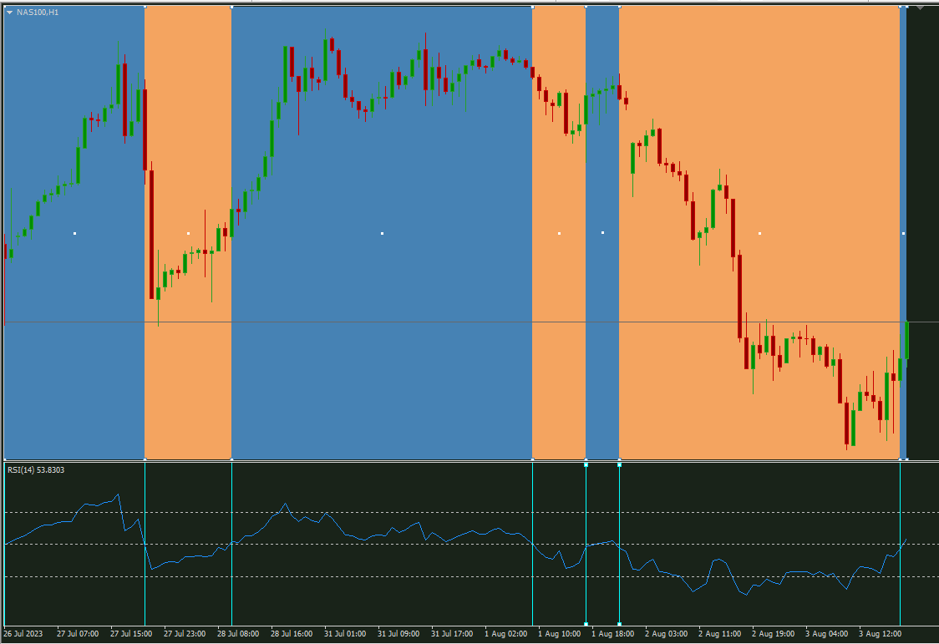This screenshot has height=644, width=939.
Task: Click bottom handle of vertical line near 1 Aug 10:00
Action: pyautogui.click(x=586, y=624)
